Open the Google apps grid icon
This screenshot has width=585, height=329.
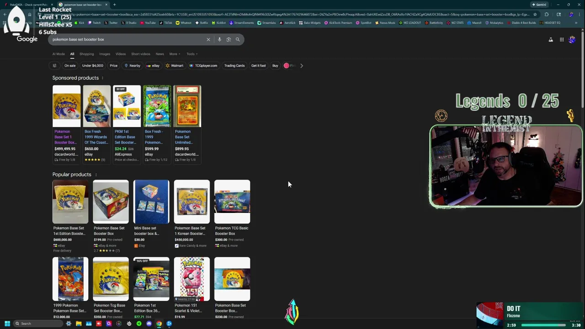coord(562,40)
